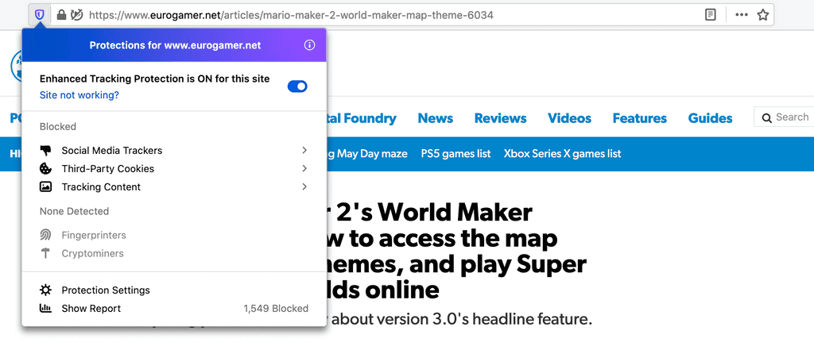This screenshot has height=342, width=814.
Task: Go to News section
Action: pyautogui.click(x=435, y=118)
